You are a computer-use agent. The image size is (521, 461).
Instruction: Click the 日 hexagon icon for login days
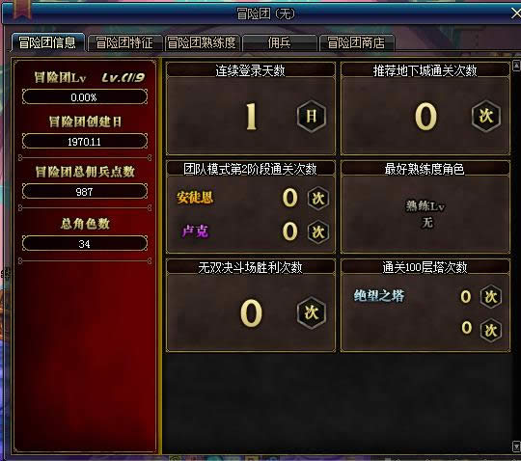click(312, 117)
